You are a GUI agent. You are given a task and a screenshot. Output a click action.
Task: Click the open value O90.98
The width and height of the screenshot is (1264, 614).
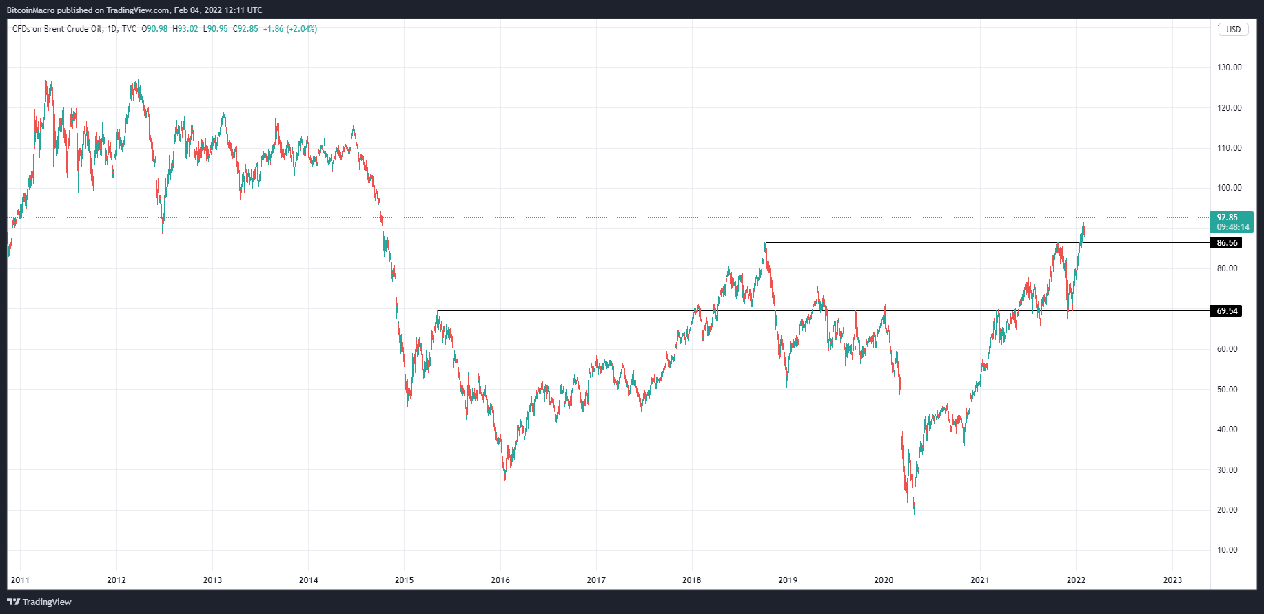tap(154, 29)
